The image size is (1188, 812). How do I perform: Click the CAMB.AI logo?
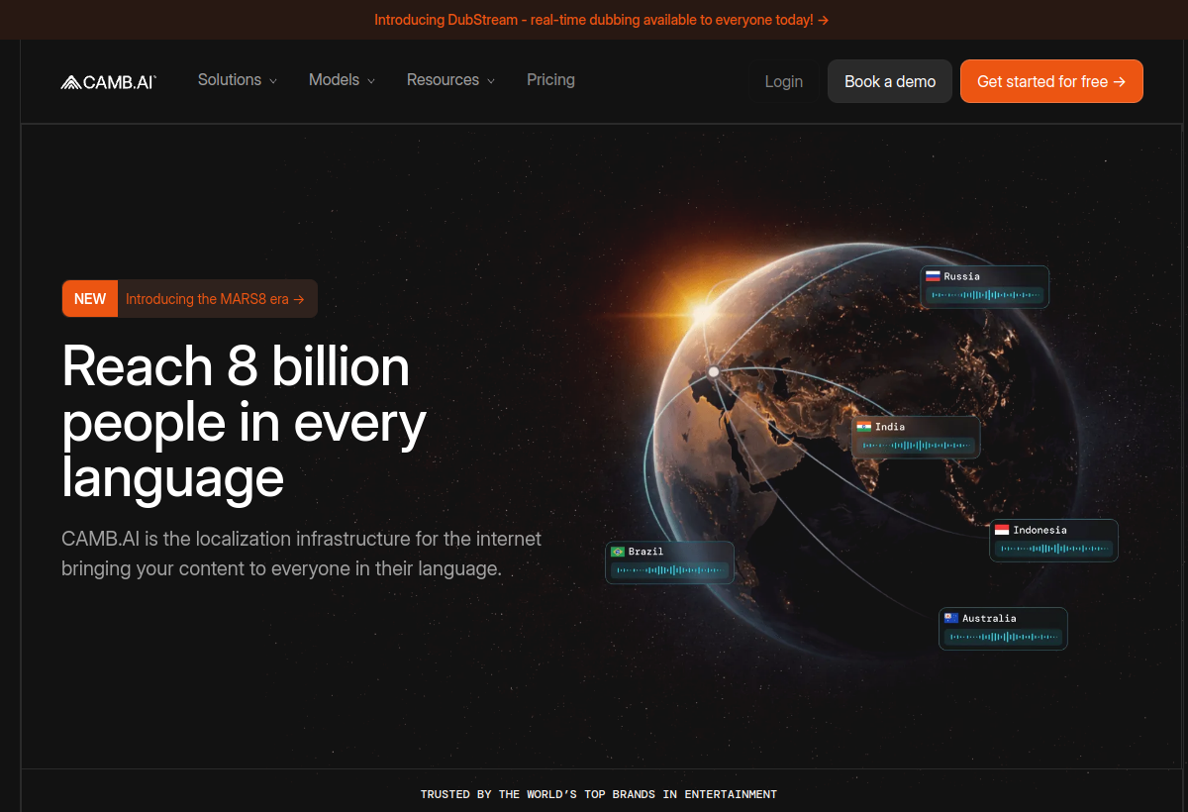pyautogui.click(x=109, y=81)
